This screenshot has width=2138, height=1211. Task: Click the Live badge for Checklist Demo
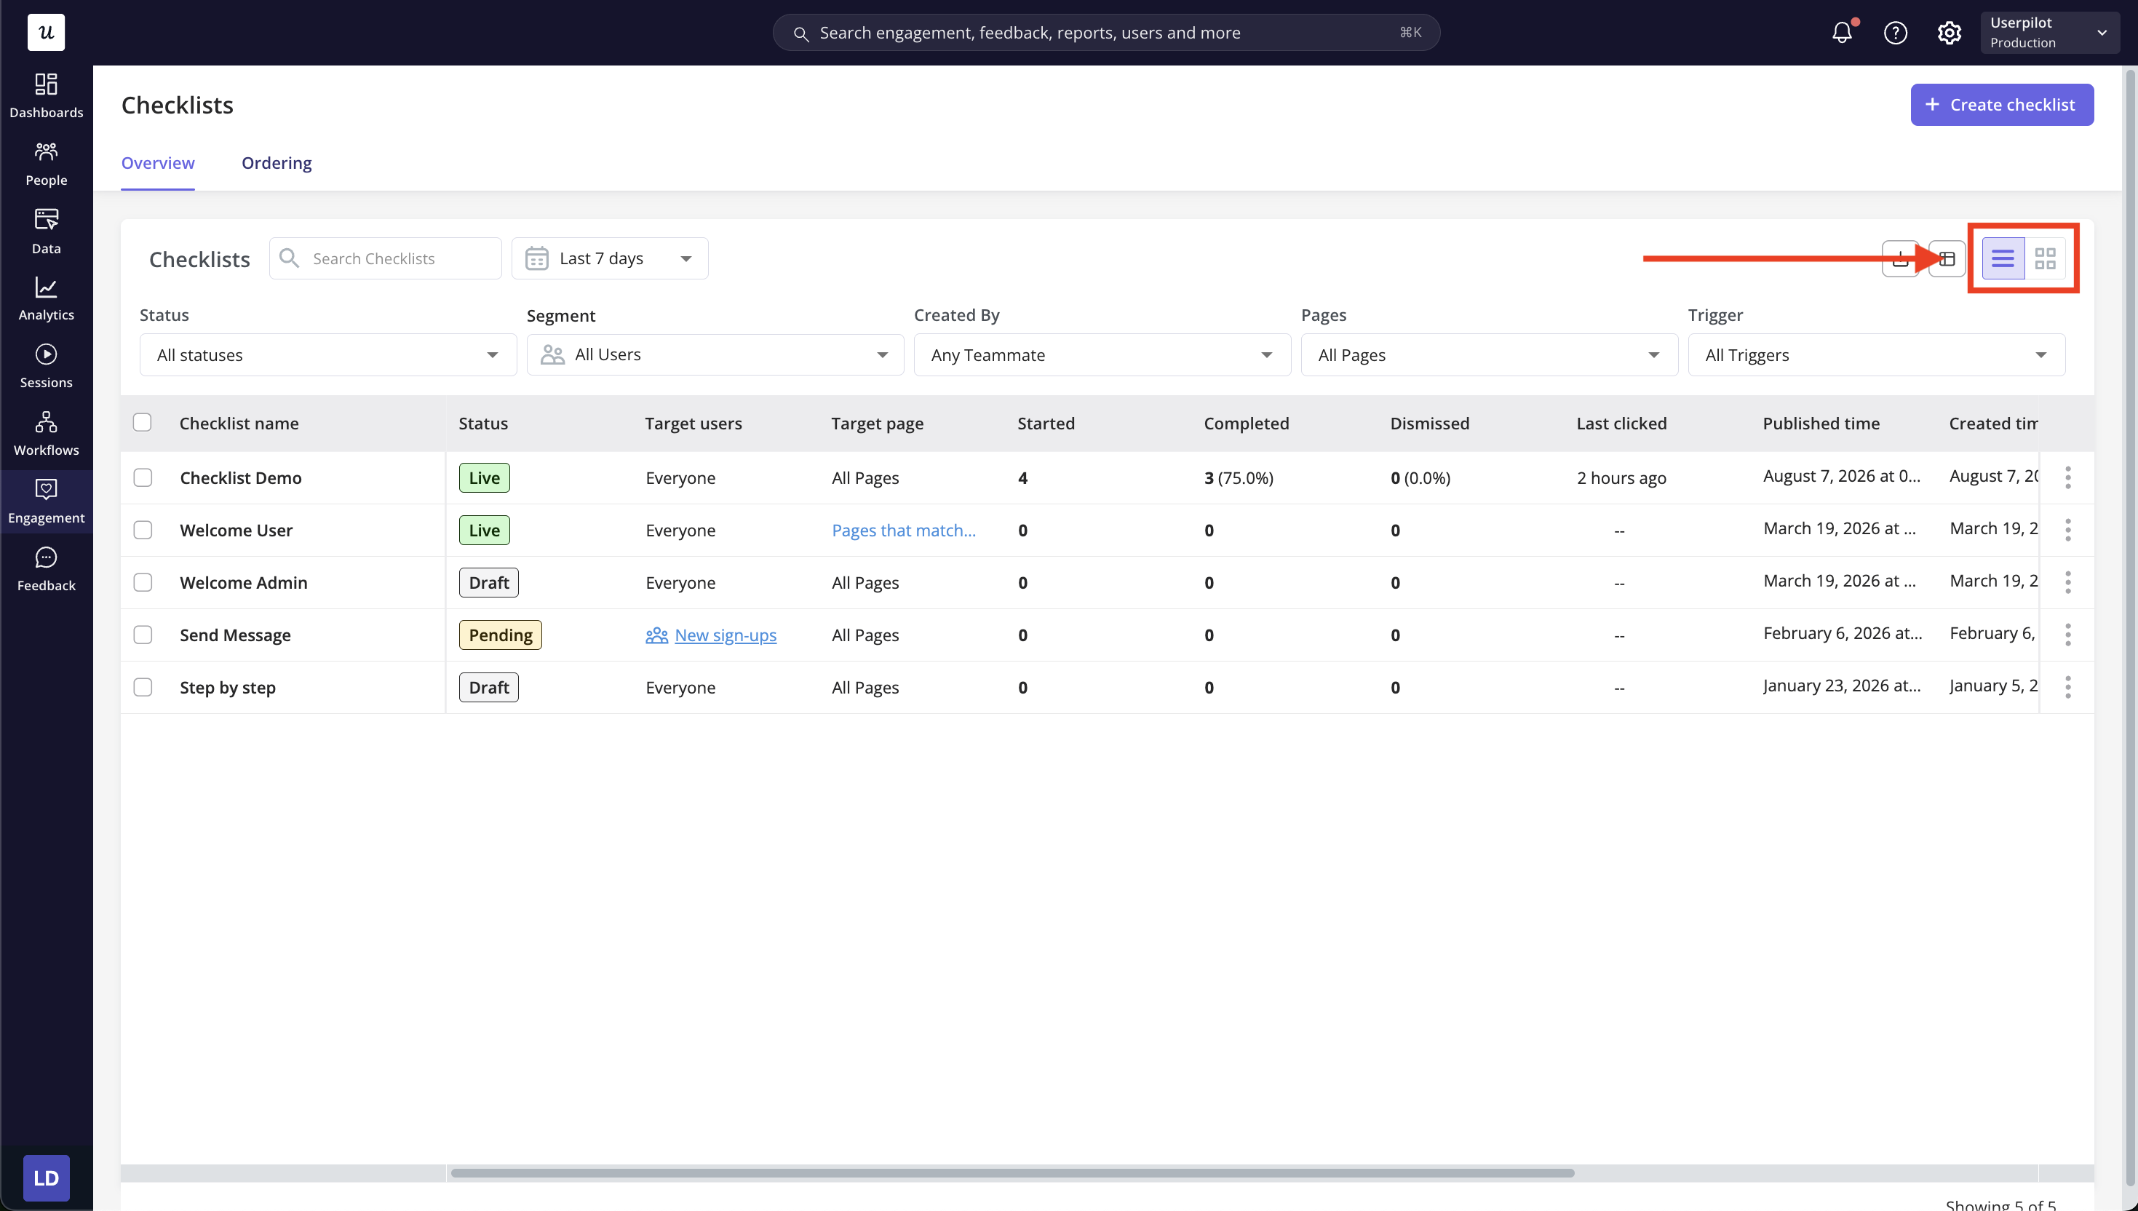coord(485,478)
